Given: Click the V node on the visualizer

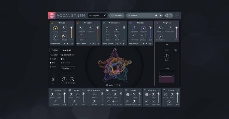Looking at the screenshot, I should click(x=100, y=62).
